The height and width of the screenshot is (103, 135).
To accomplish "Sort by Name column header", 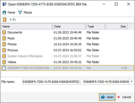I will 27,26.
